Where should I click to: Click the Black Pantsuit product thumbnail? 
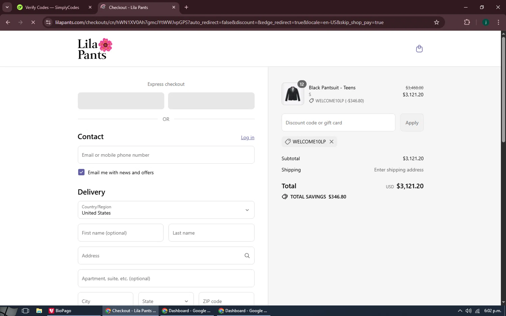293,94
